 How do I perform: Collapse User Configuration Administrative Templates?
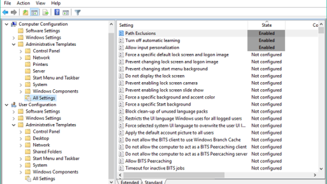pyautogui.click(x=14, y=125)
